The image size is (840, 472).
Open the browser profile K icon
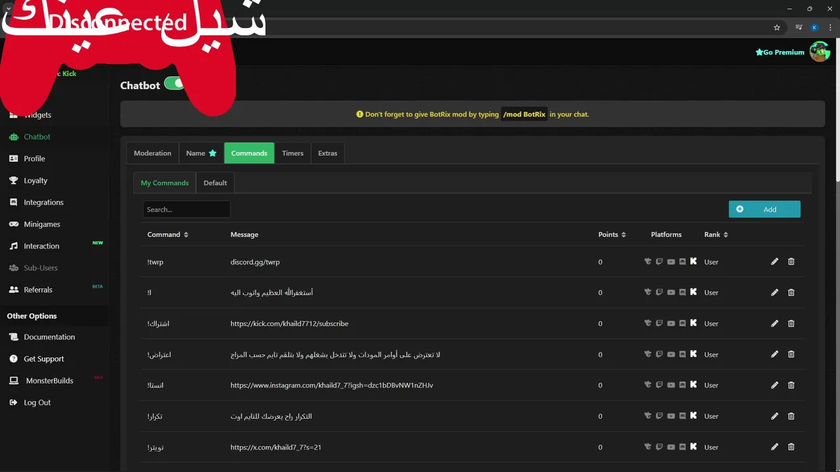[814, 28]
